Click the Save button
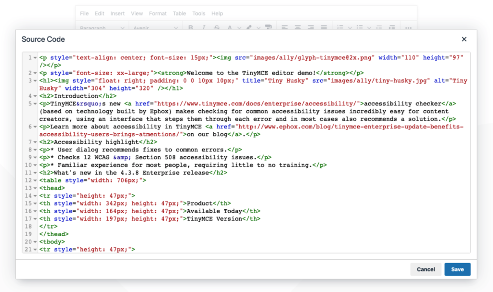Image resolution: width=493 pixels, height=292 pixels. (457, 269)
